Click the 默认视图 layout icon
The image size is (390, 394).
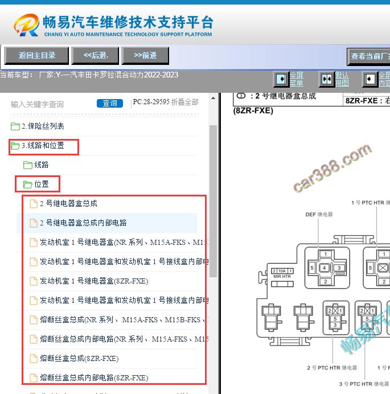327,79
